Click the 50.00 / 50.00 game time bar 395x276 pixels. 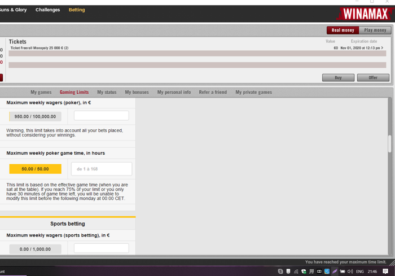coord(35,169)
